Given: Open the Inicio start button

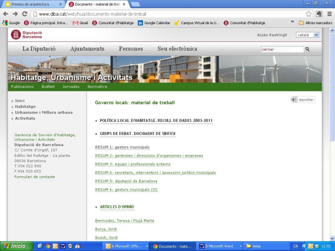Looking at the screenshot, I should tap(17, 246).
